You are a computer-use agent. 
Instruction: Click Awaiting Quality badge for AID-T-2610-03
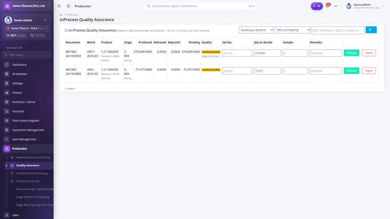(211, 52)
